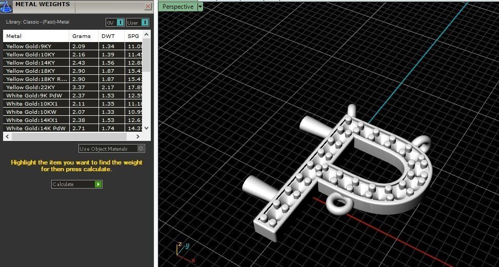Click the Perspective viewport label
This screenshot has width=499, height=267.
coord(178,7)
